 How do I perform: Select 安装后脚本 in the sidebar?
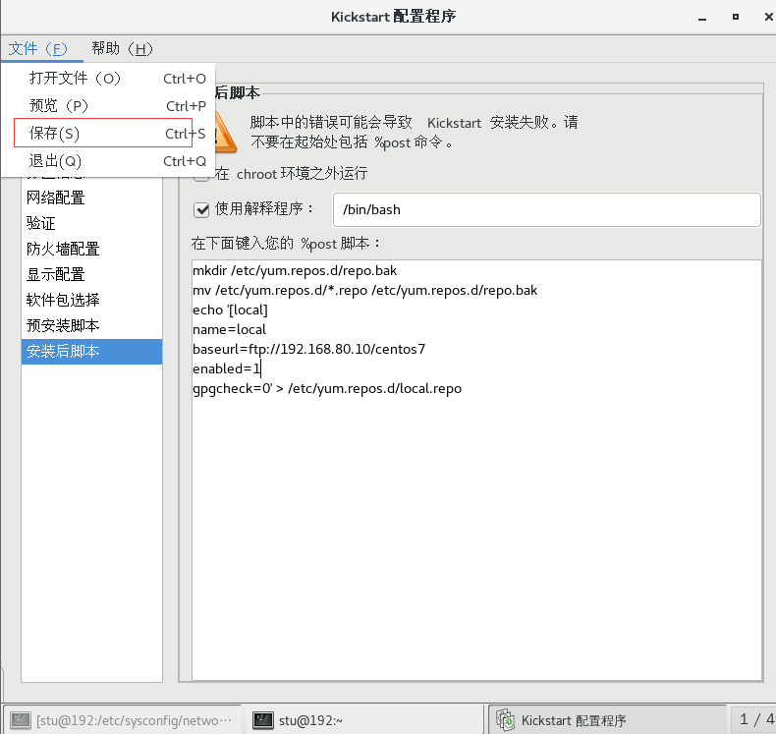coord(92,352)
